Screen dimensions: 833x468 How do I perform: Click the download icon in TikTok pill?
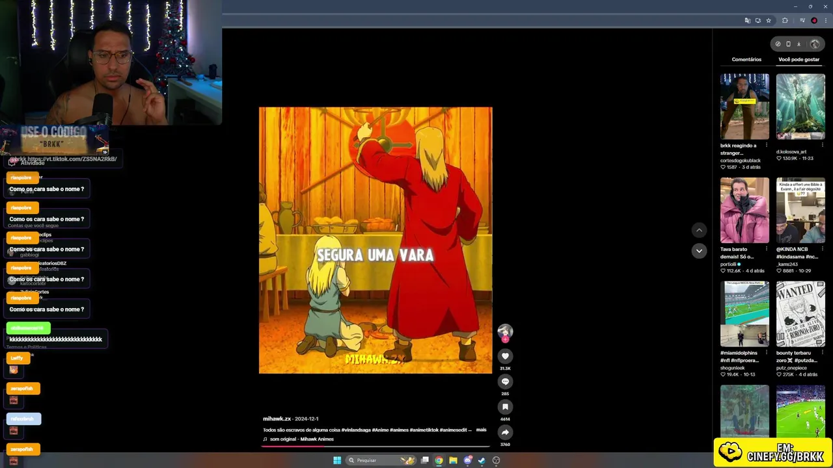pyautogui.click(x=799, y=44)
